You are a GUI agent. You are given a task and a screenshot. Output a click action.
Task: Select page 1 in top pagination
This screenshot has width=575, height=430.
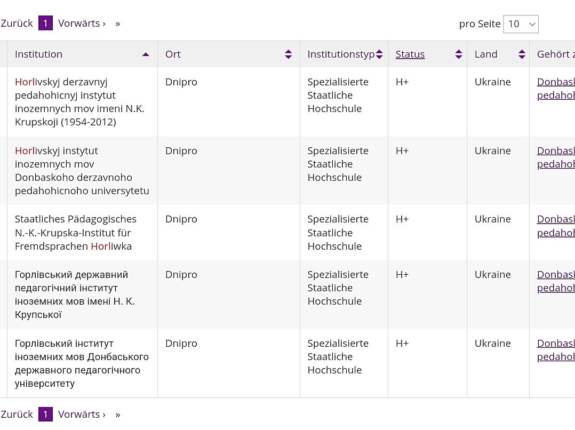coord(45,23)
